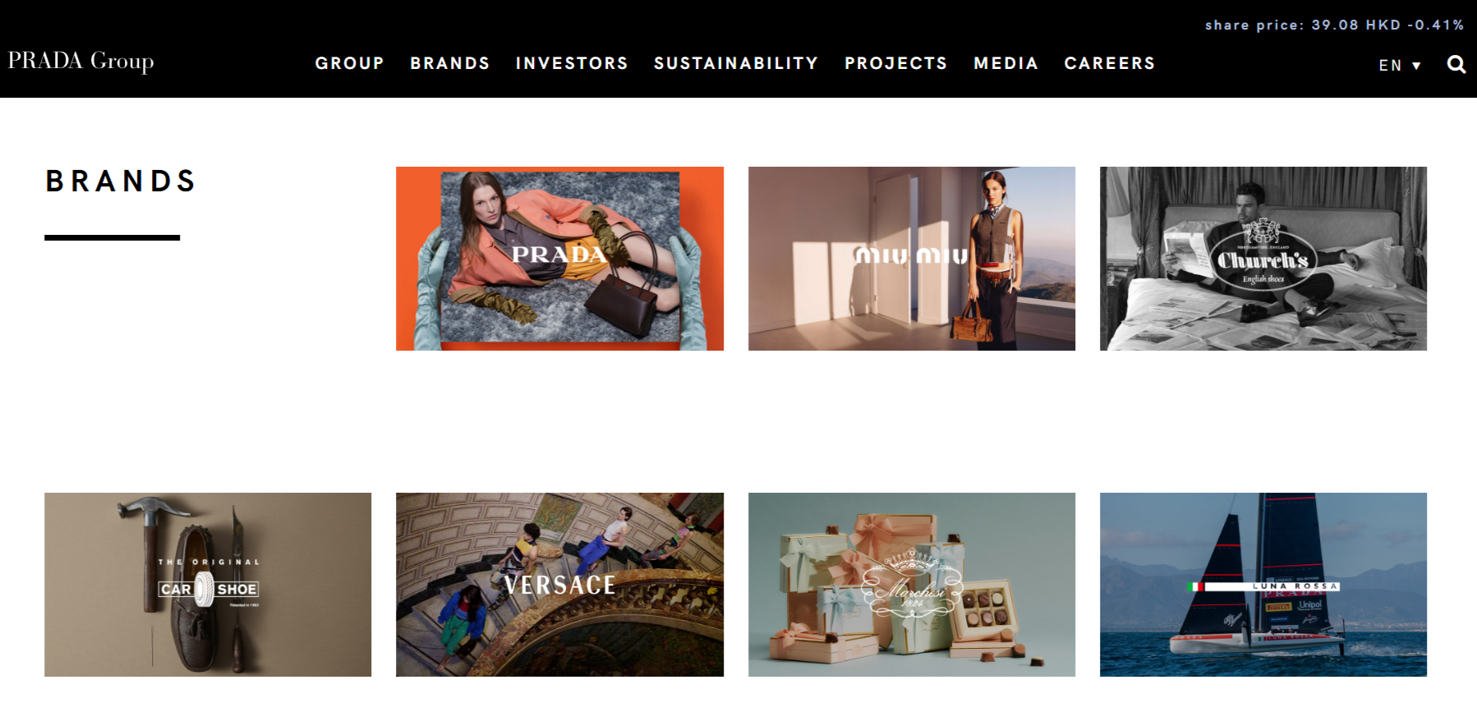Open the search magnifier icon
The image size is (1477, 712).
click(x=1456, y=64)
